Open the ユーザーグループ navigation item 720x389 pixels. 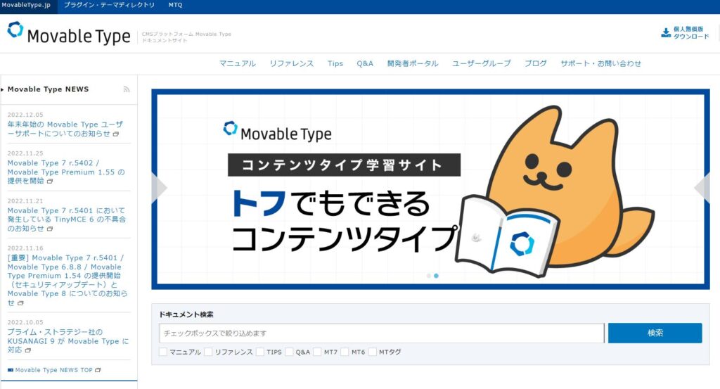481,63
